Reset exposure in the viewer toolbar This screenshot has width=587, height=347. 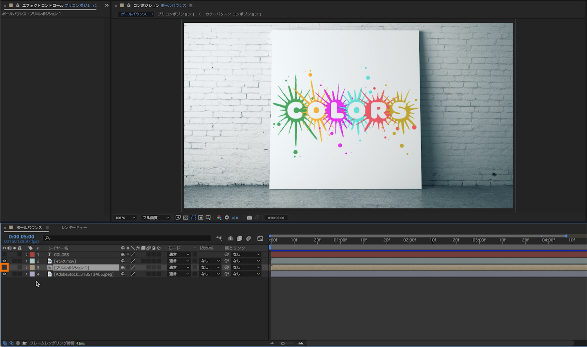pos(227,218)
